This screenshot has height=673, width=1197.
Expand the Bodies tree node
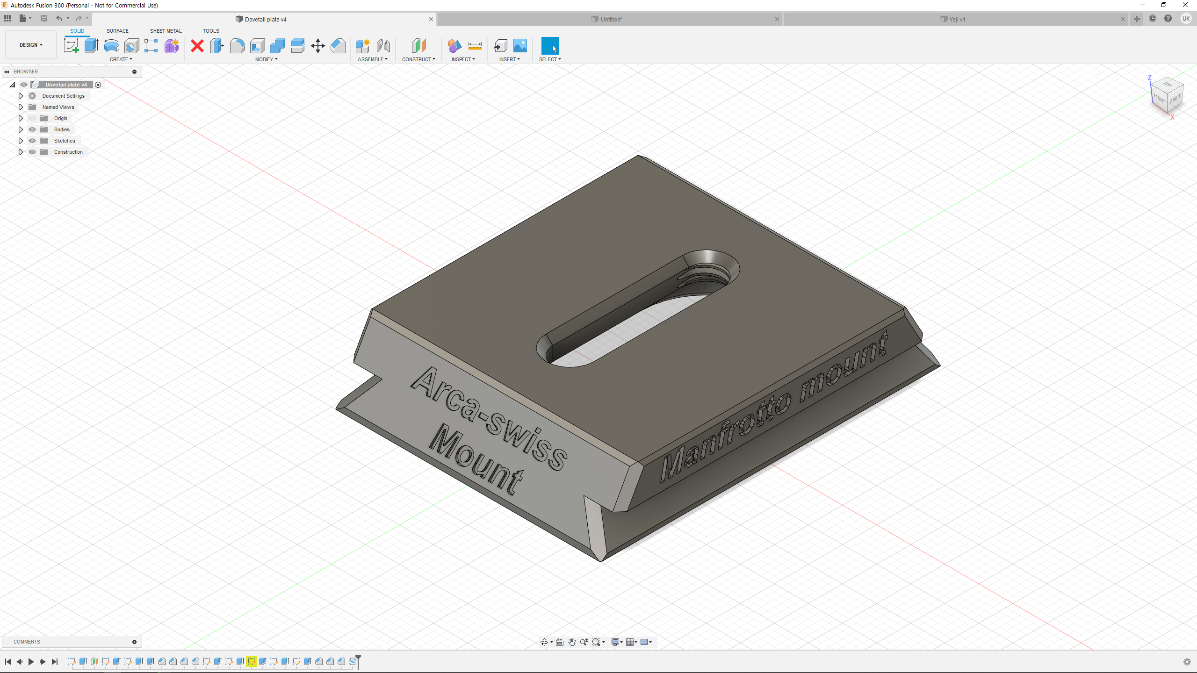[21, 129]
